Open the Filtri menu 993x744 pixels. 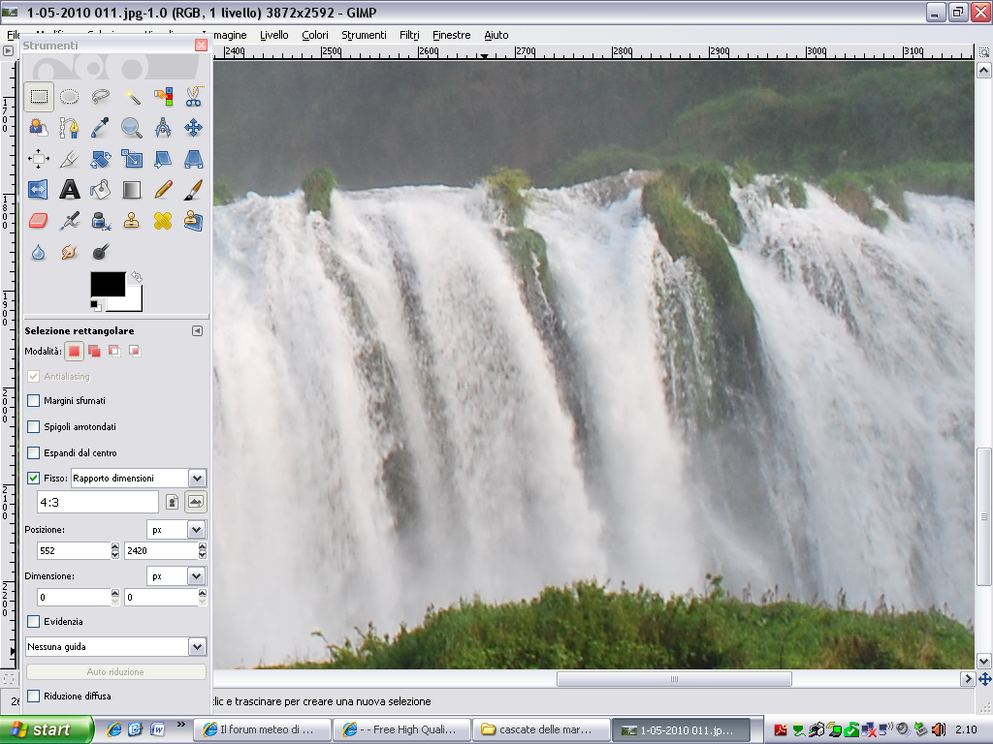click(x=409, y=35)
